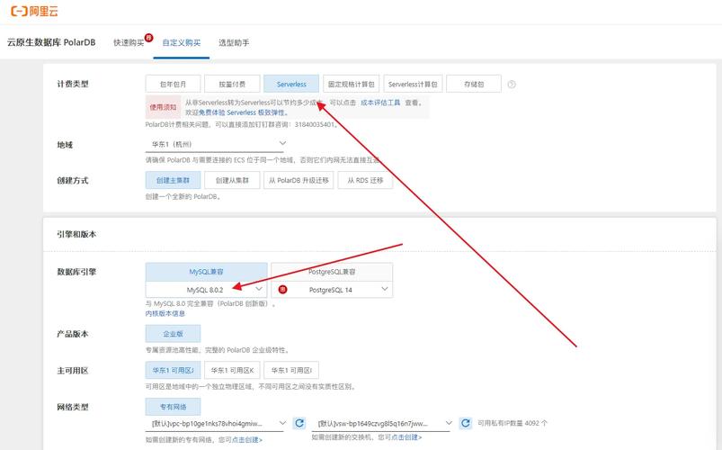Open 内核版本信息 link

point(165,313)
